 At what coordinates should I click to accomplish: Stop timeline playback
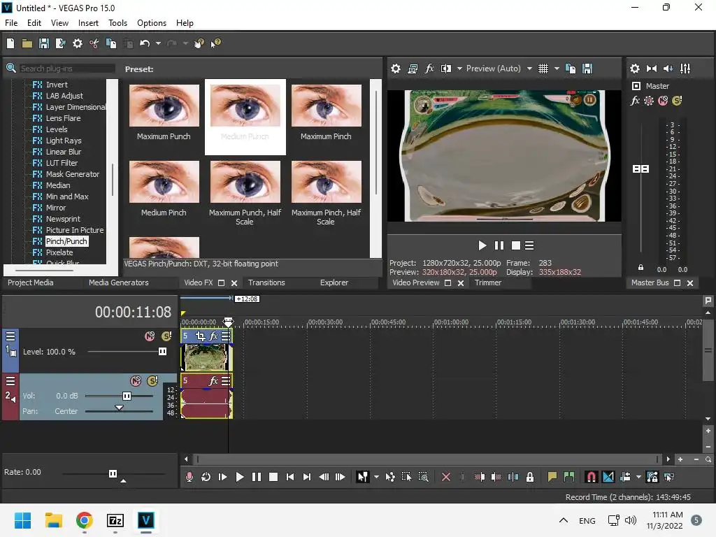(x=273, y=477)
